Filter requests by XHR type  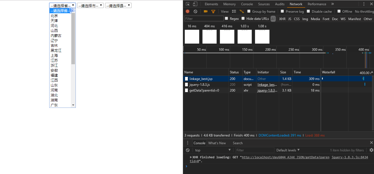tap(282, 19)
